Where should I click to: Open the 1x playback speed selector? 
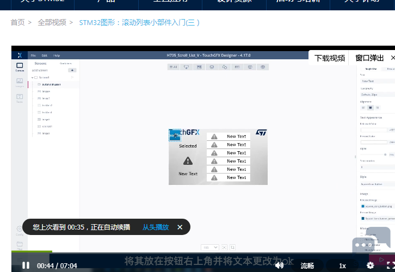(342, 265)
